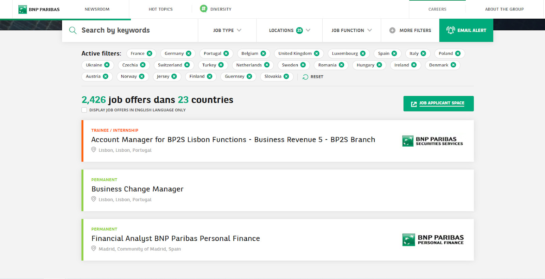545x279 pixels.
Task: Remove the Poland filter with its X icon
Action: (x=458, y=53)
